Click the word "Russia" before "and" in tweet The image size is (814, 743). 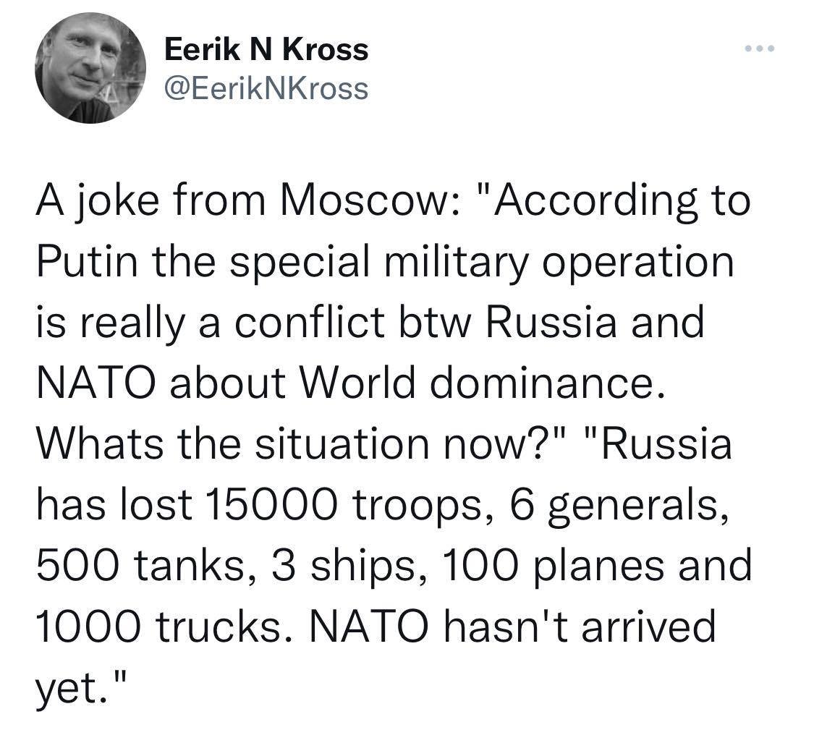(551, 321)
